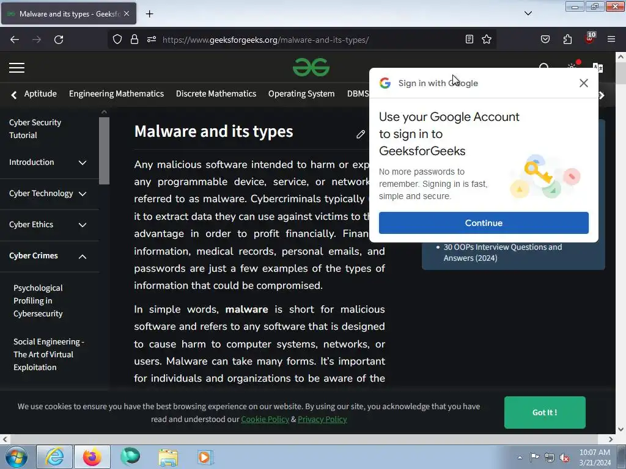Viewport: 626px width, 469px height.
Task: Open 30 OOPs Interview Questions link
Action: point(503,252)
